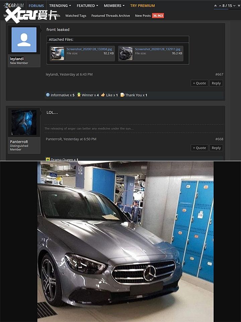Open PanterroR's avatar image
Screen dimensions: 241x322
coord(24,123)
